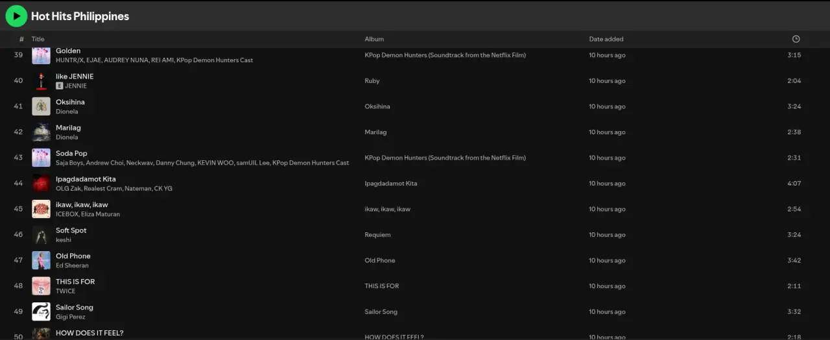The height and width of the screenshot is (340, 830).
Task: Open the Marilag cover art
Action: [41, 132]
